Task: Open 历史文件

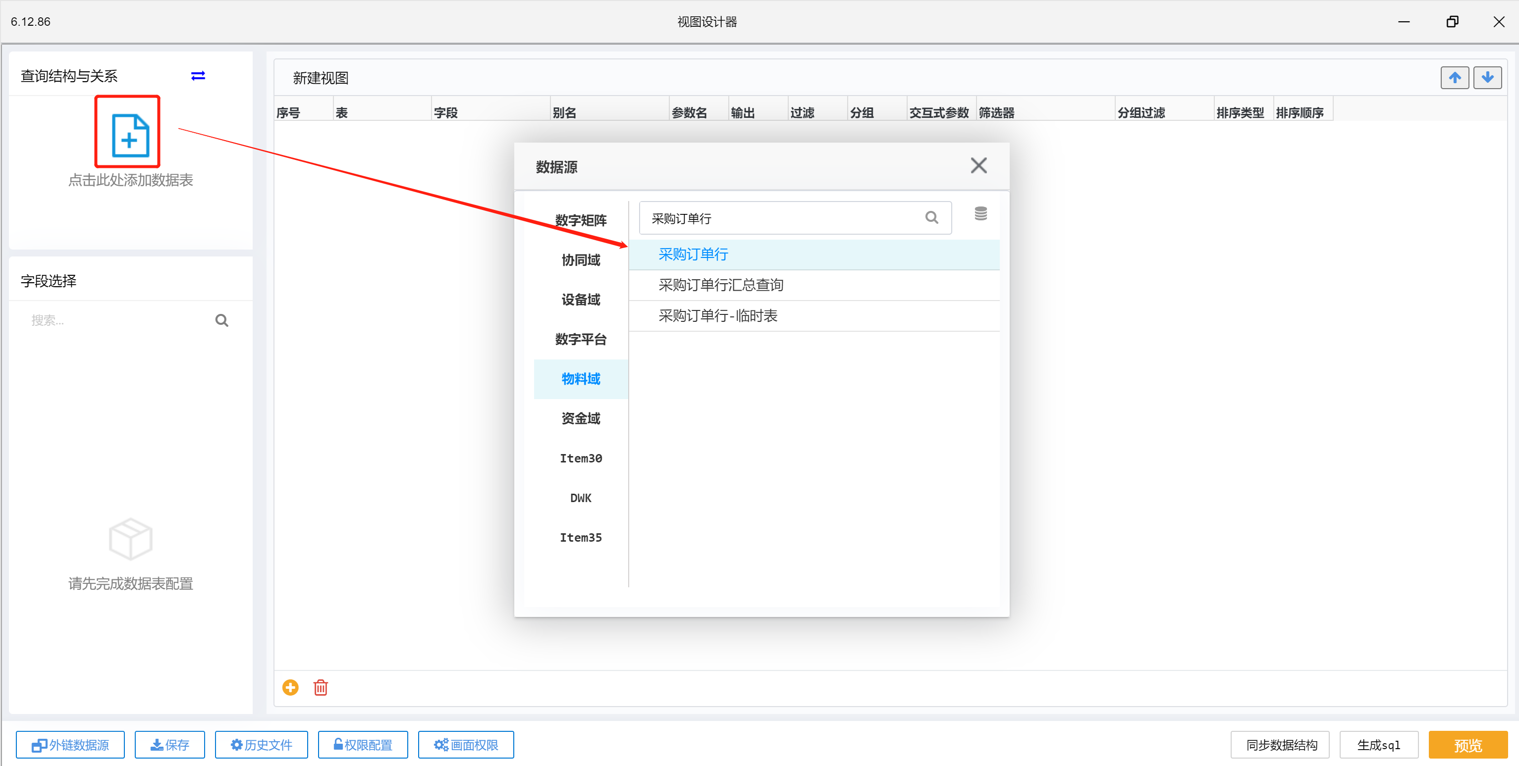Action: (x=261, y=745)
